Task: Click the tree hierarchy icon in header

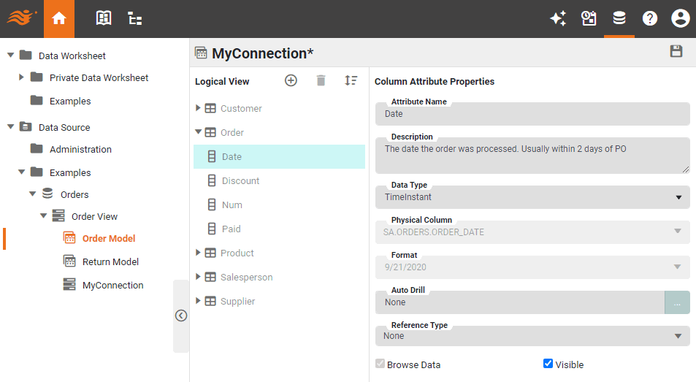Action: (135, 19)
